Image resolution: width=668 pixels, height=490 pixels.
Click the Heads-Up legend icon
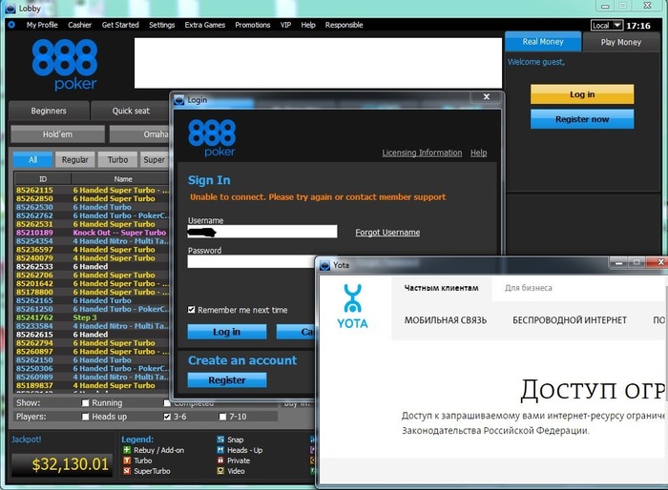click(220, 450)
